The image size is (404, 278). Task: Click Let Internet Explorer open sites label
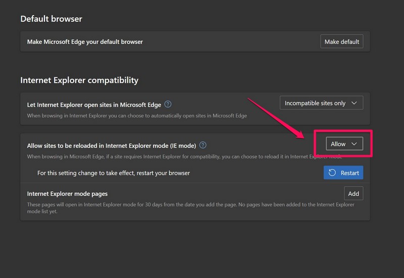coord(94,105)
